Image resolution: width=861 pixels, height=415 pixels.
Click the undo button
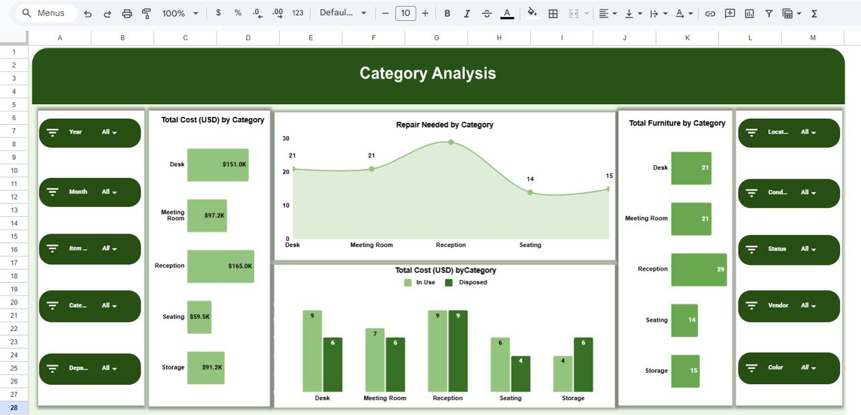(89, 12)
